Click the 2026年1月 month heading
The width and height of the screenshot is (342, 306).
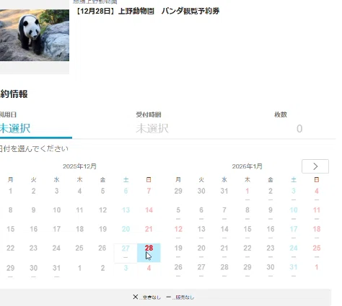click(247, 166)
